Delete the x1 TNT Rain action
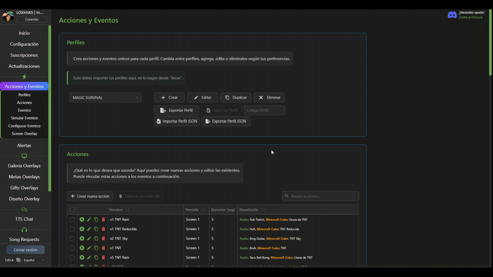493x277 pixels. [x=103, y=220]
